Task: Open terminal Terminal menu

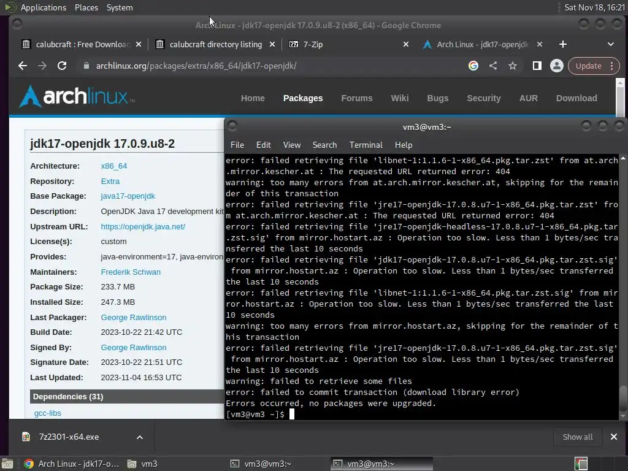Action: coord(366,145)
